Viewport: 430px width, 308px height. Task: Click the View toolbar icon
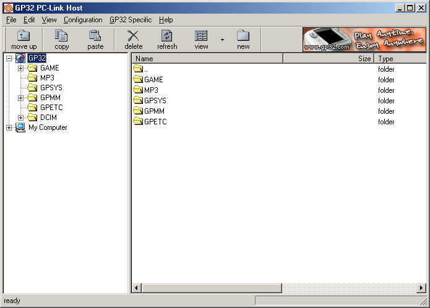(x=201, y=36)
